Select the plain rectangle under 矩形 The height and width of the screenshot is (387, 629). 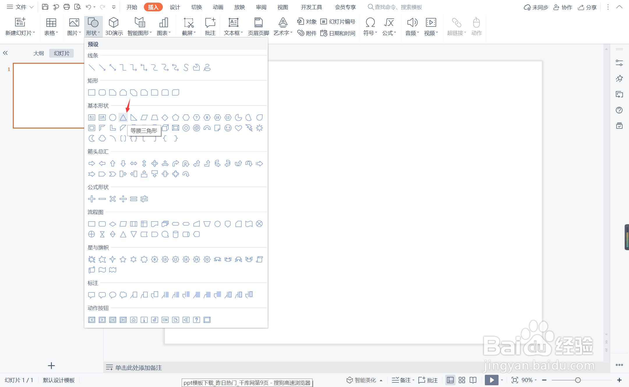pos(92,92)
